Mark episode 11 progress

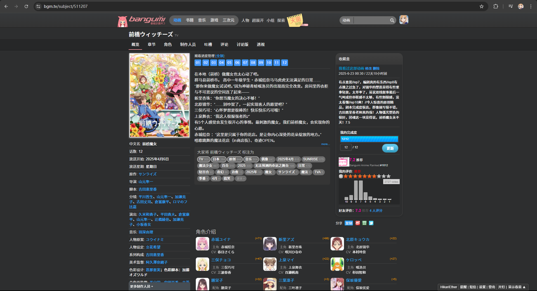click(x=277, y=63)
